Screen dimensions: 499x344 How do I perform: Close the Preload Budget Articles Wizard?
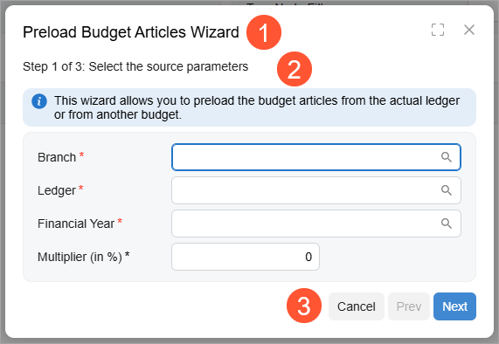[x=469, y=30]
